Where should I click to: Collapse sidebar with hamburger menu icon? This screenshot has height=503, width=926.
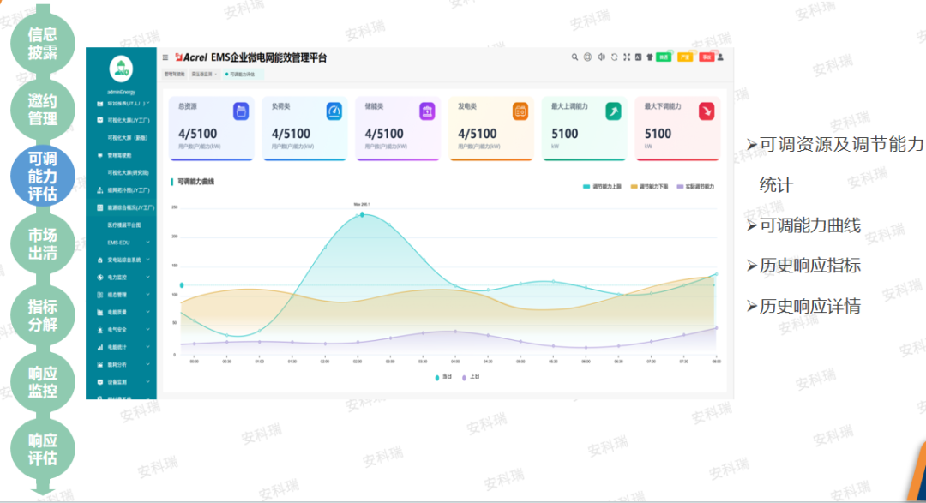165,58
